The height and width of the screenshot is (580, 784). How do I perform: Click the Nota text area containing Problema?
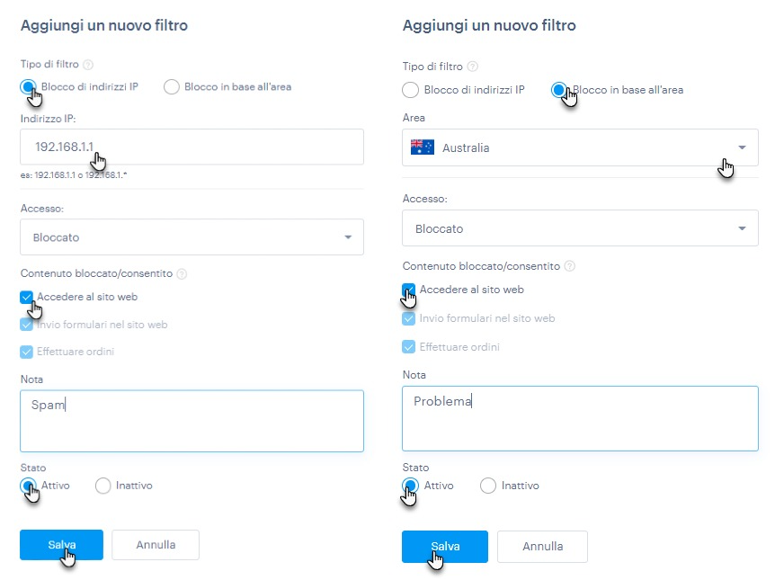[x=580, y=418]
